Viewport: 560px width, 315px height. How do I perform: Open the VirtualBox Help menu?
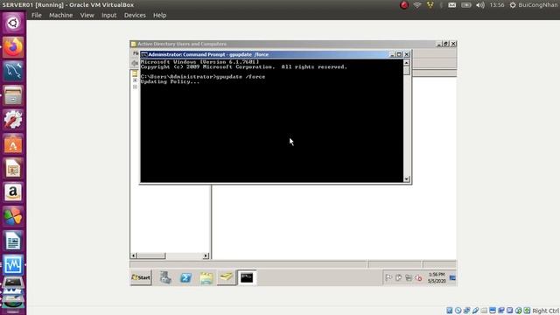click(x=159, y=16)
